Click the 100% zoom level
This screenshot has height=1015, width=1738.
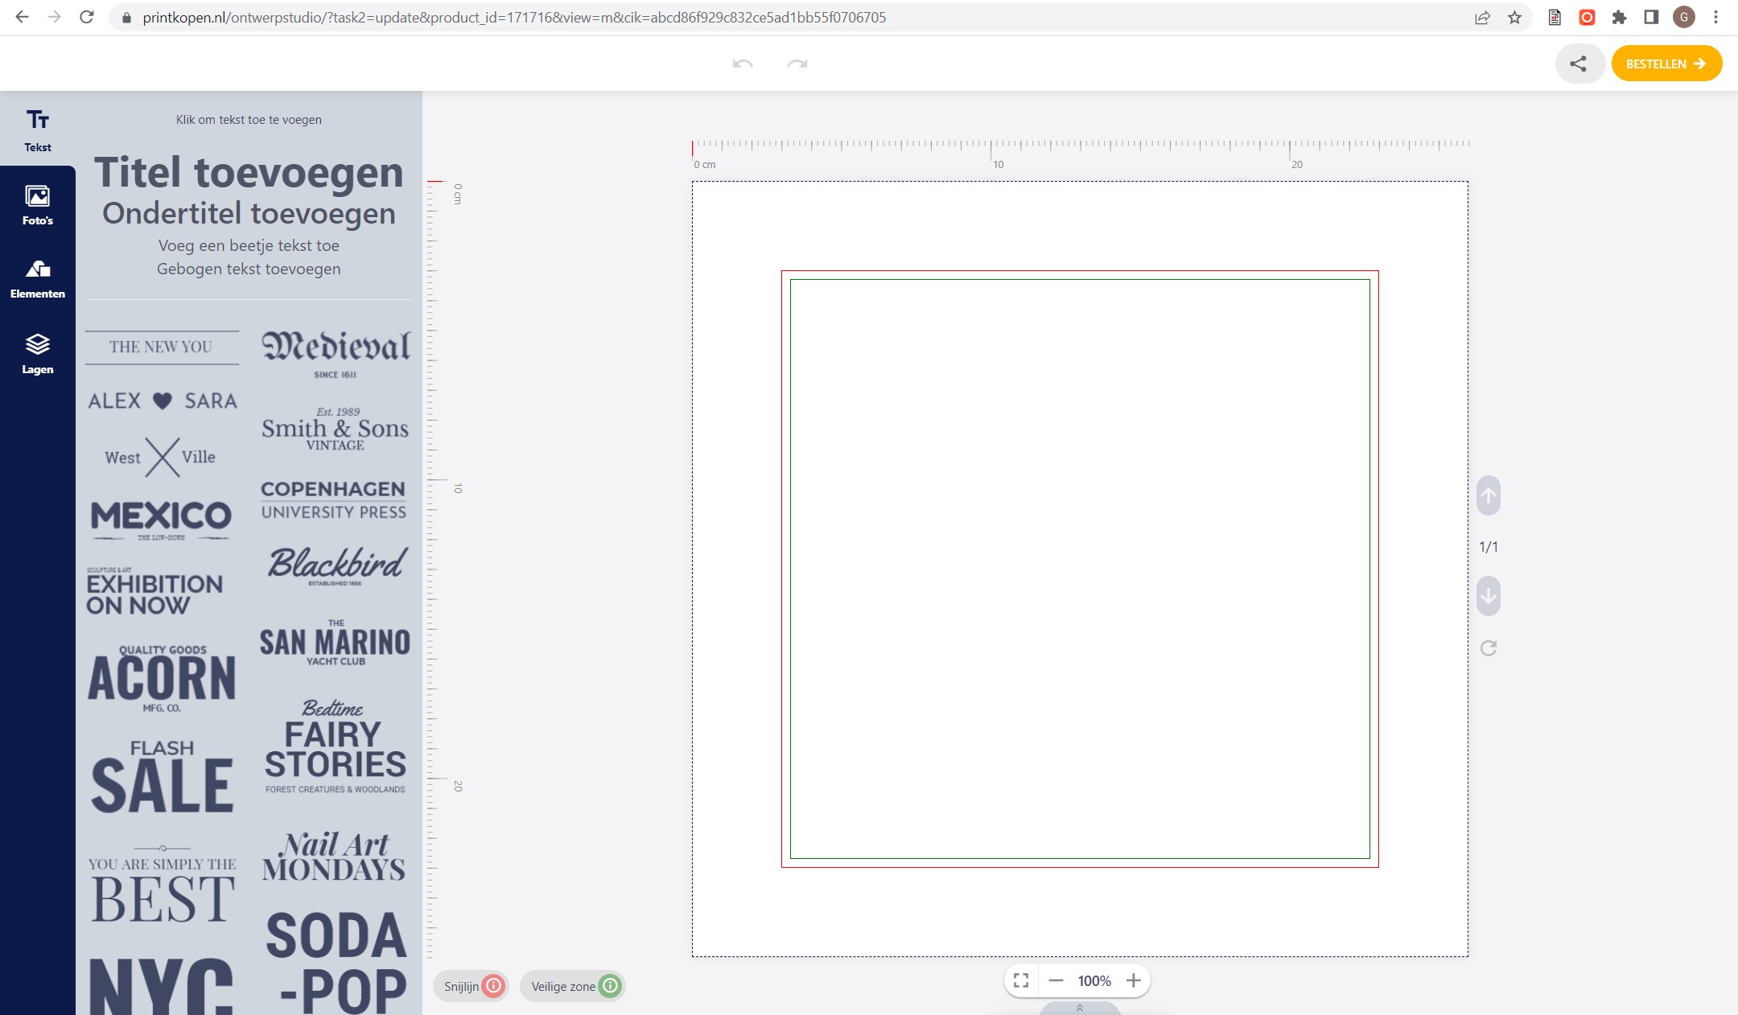point(1094,980)
